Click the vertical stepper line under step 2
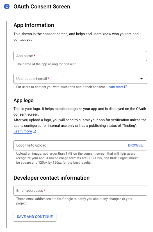Image resolution: width=153 pixels, height=232 pixels. [7, 124]
